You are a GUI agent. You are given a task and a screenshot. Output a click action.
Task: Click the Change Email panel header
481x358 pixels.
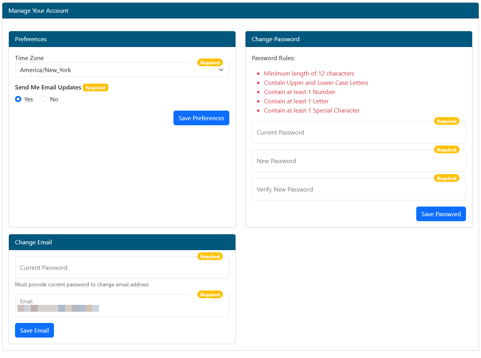coord(122,242)
